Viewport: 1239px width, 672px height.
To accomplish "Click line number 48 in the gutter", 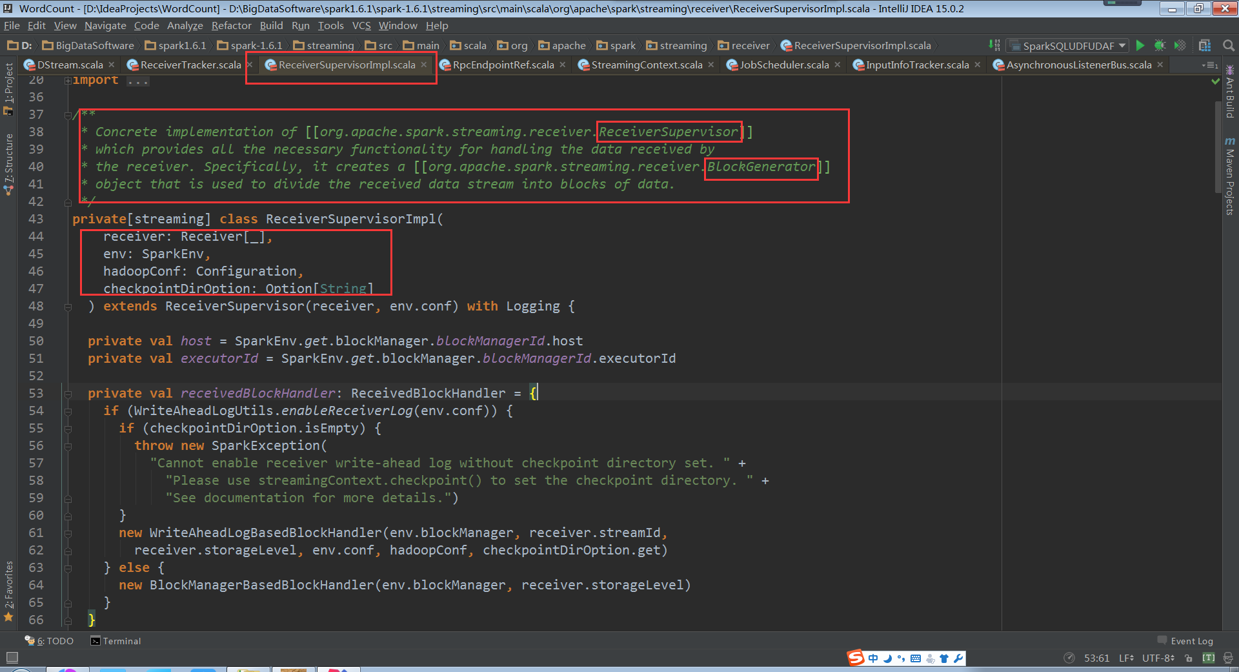I will [36, 307].
